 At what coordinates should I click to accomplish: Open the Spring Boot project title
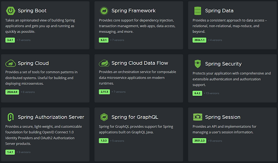point(32,11)
